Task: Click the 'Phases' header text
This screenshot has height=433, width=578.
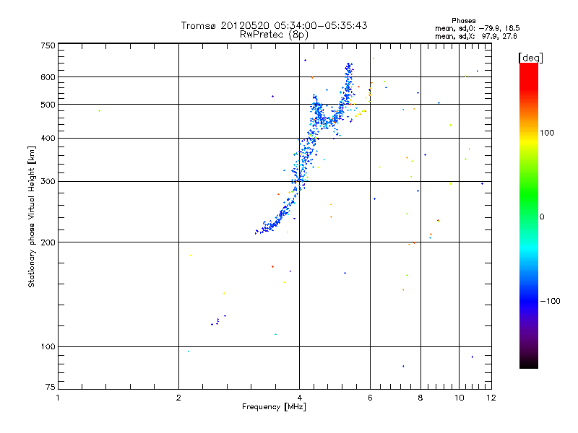Action: point(463,21)
